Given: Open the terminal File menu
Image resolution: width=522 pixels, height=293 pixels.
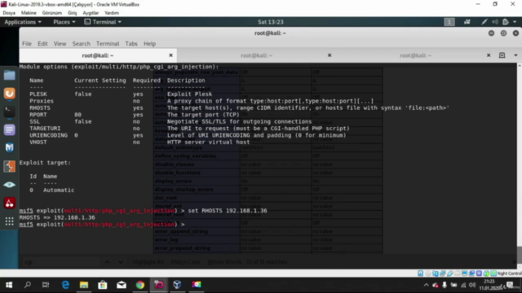Looking at the screenshot, I should tap(27, 43).
